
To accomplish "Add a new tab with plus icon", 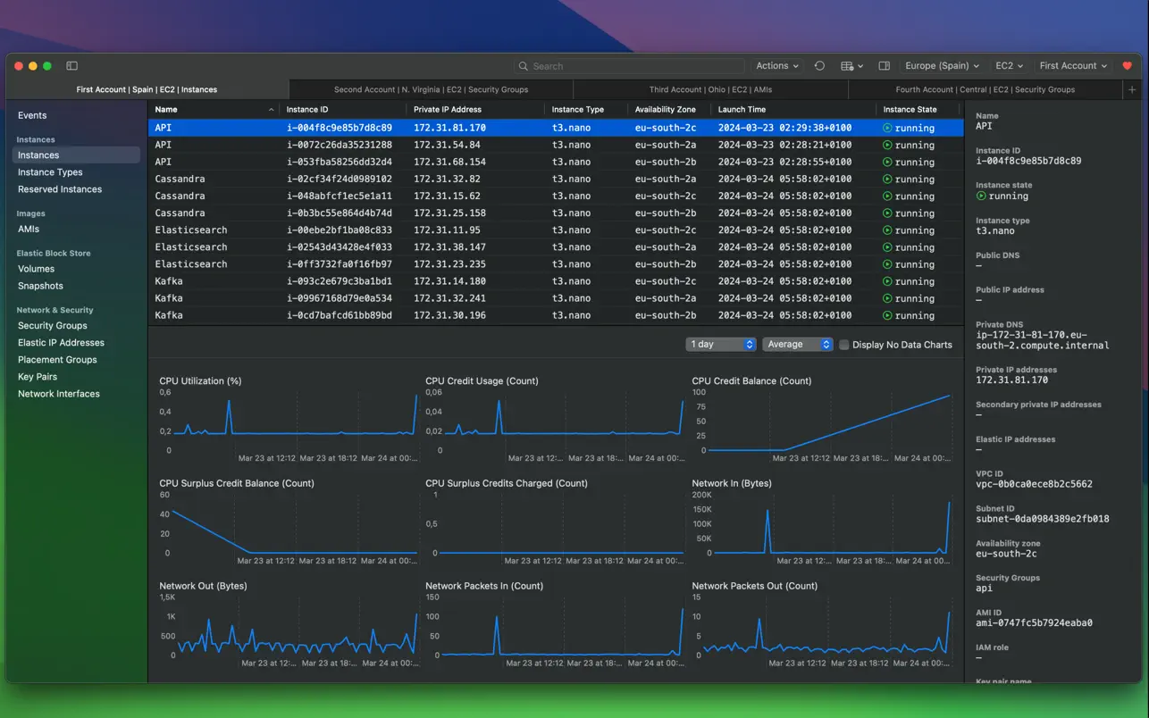I will [1132, 89].
